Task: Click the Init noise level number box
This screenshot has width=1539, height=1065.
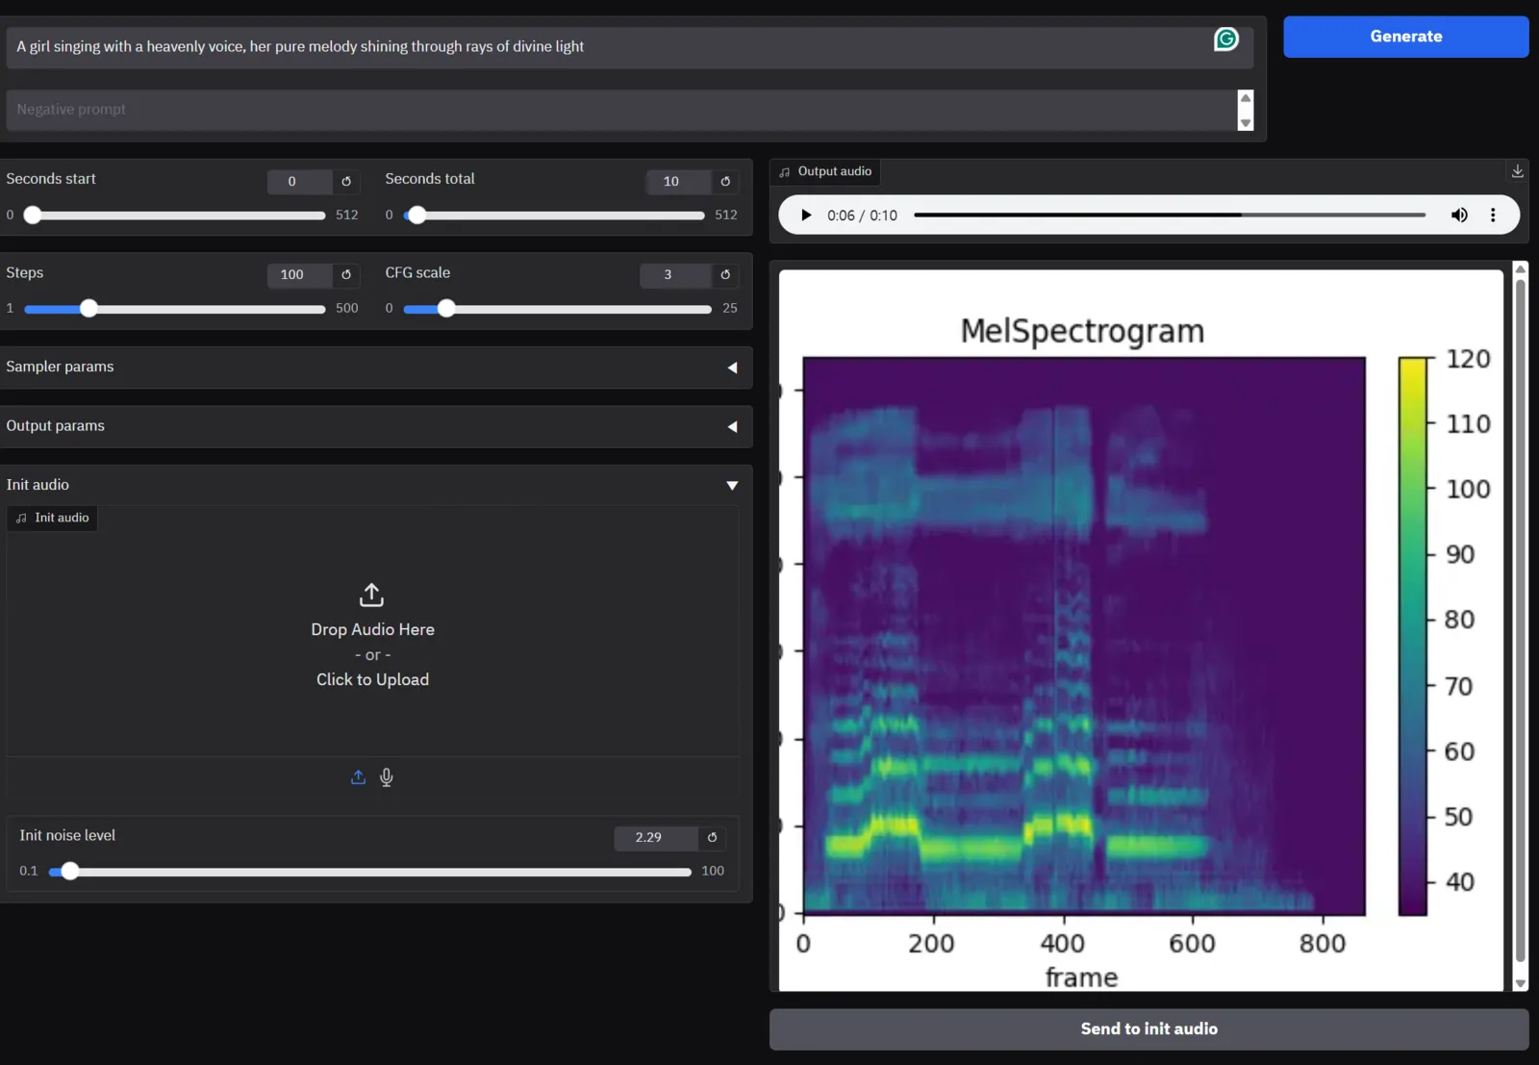Action: click(x=656, y=837)
